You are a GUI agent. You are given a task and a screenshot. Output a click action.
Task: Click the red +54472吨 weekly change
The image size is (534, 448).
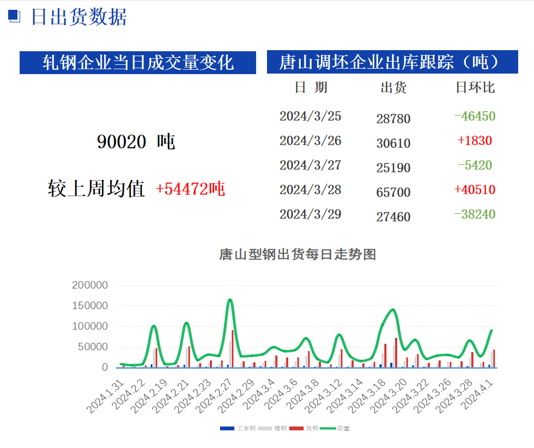(190, 189)
